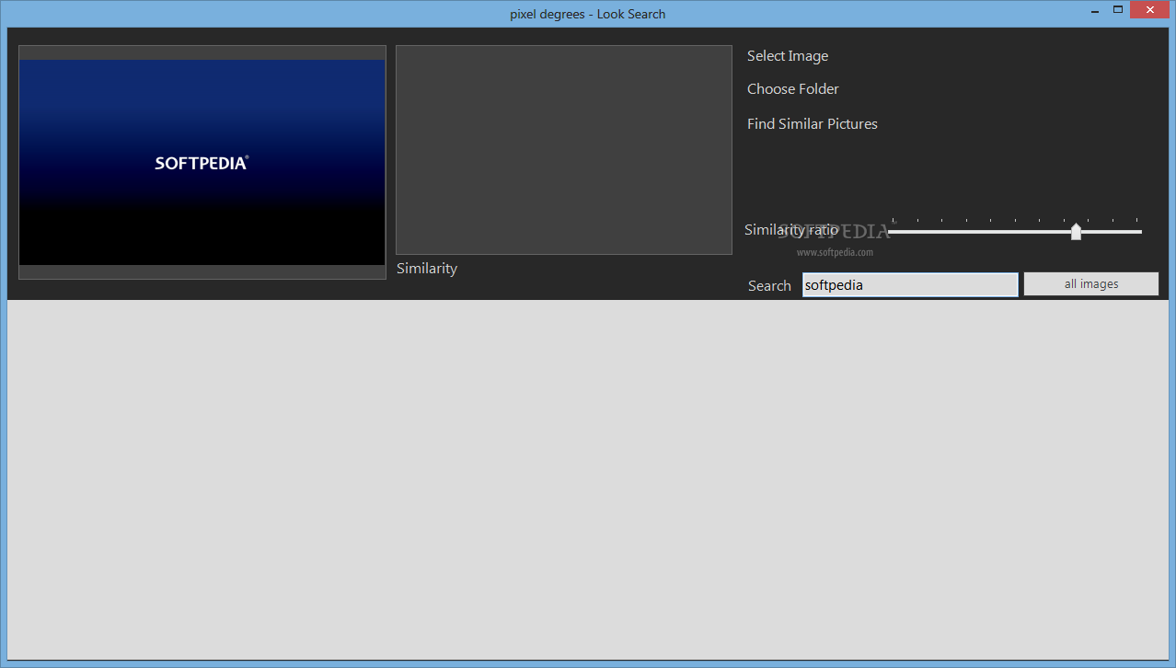This screenshot has width=1176, height=668.
Task: Adjust the Similarity ratio slider thumb
Action: (1076, 232)
